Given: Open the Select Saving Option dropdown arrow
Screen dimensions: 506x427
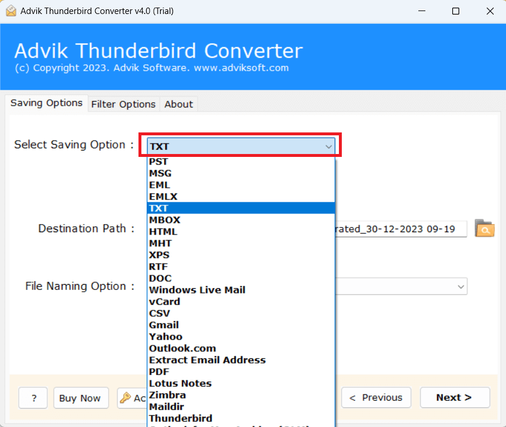Looking at the screenshot, I should (328, 146).
